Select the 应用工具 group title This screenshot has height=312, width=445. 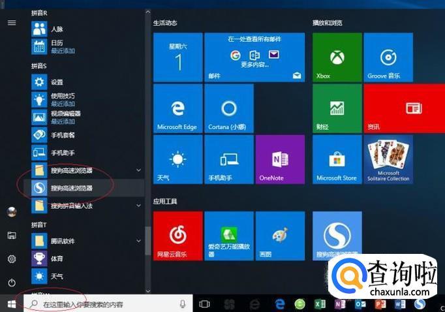click(x=165, y=201)
